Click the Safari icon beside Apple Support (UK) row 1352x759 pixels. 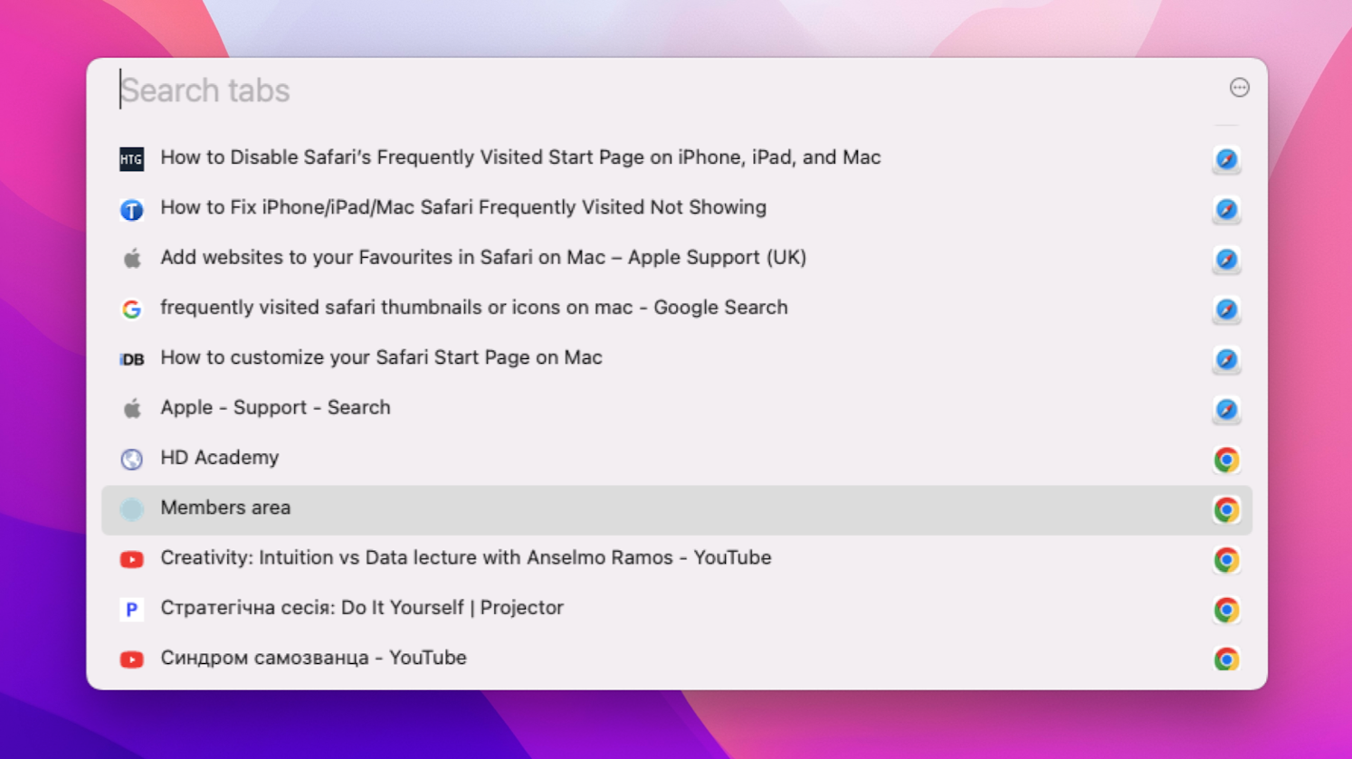tap(1226, 260)
